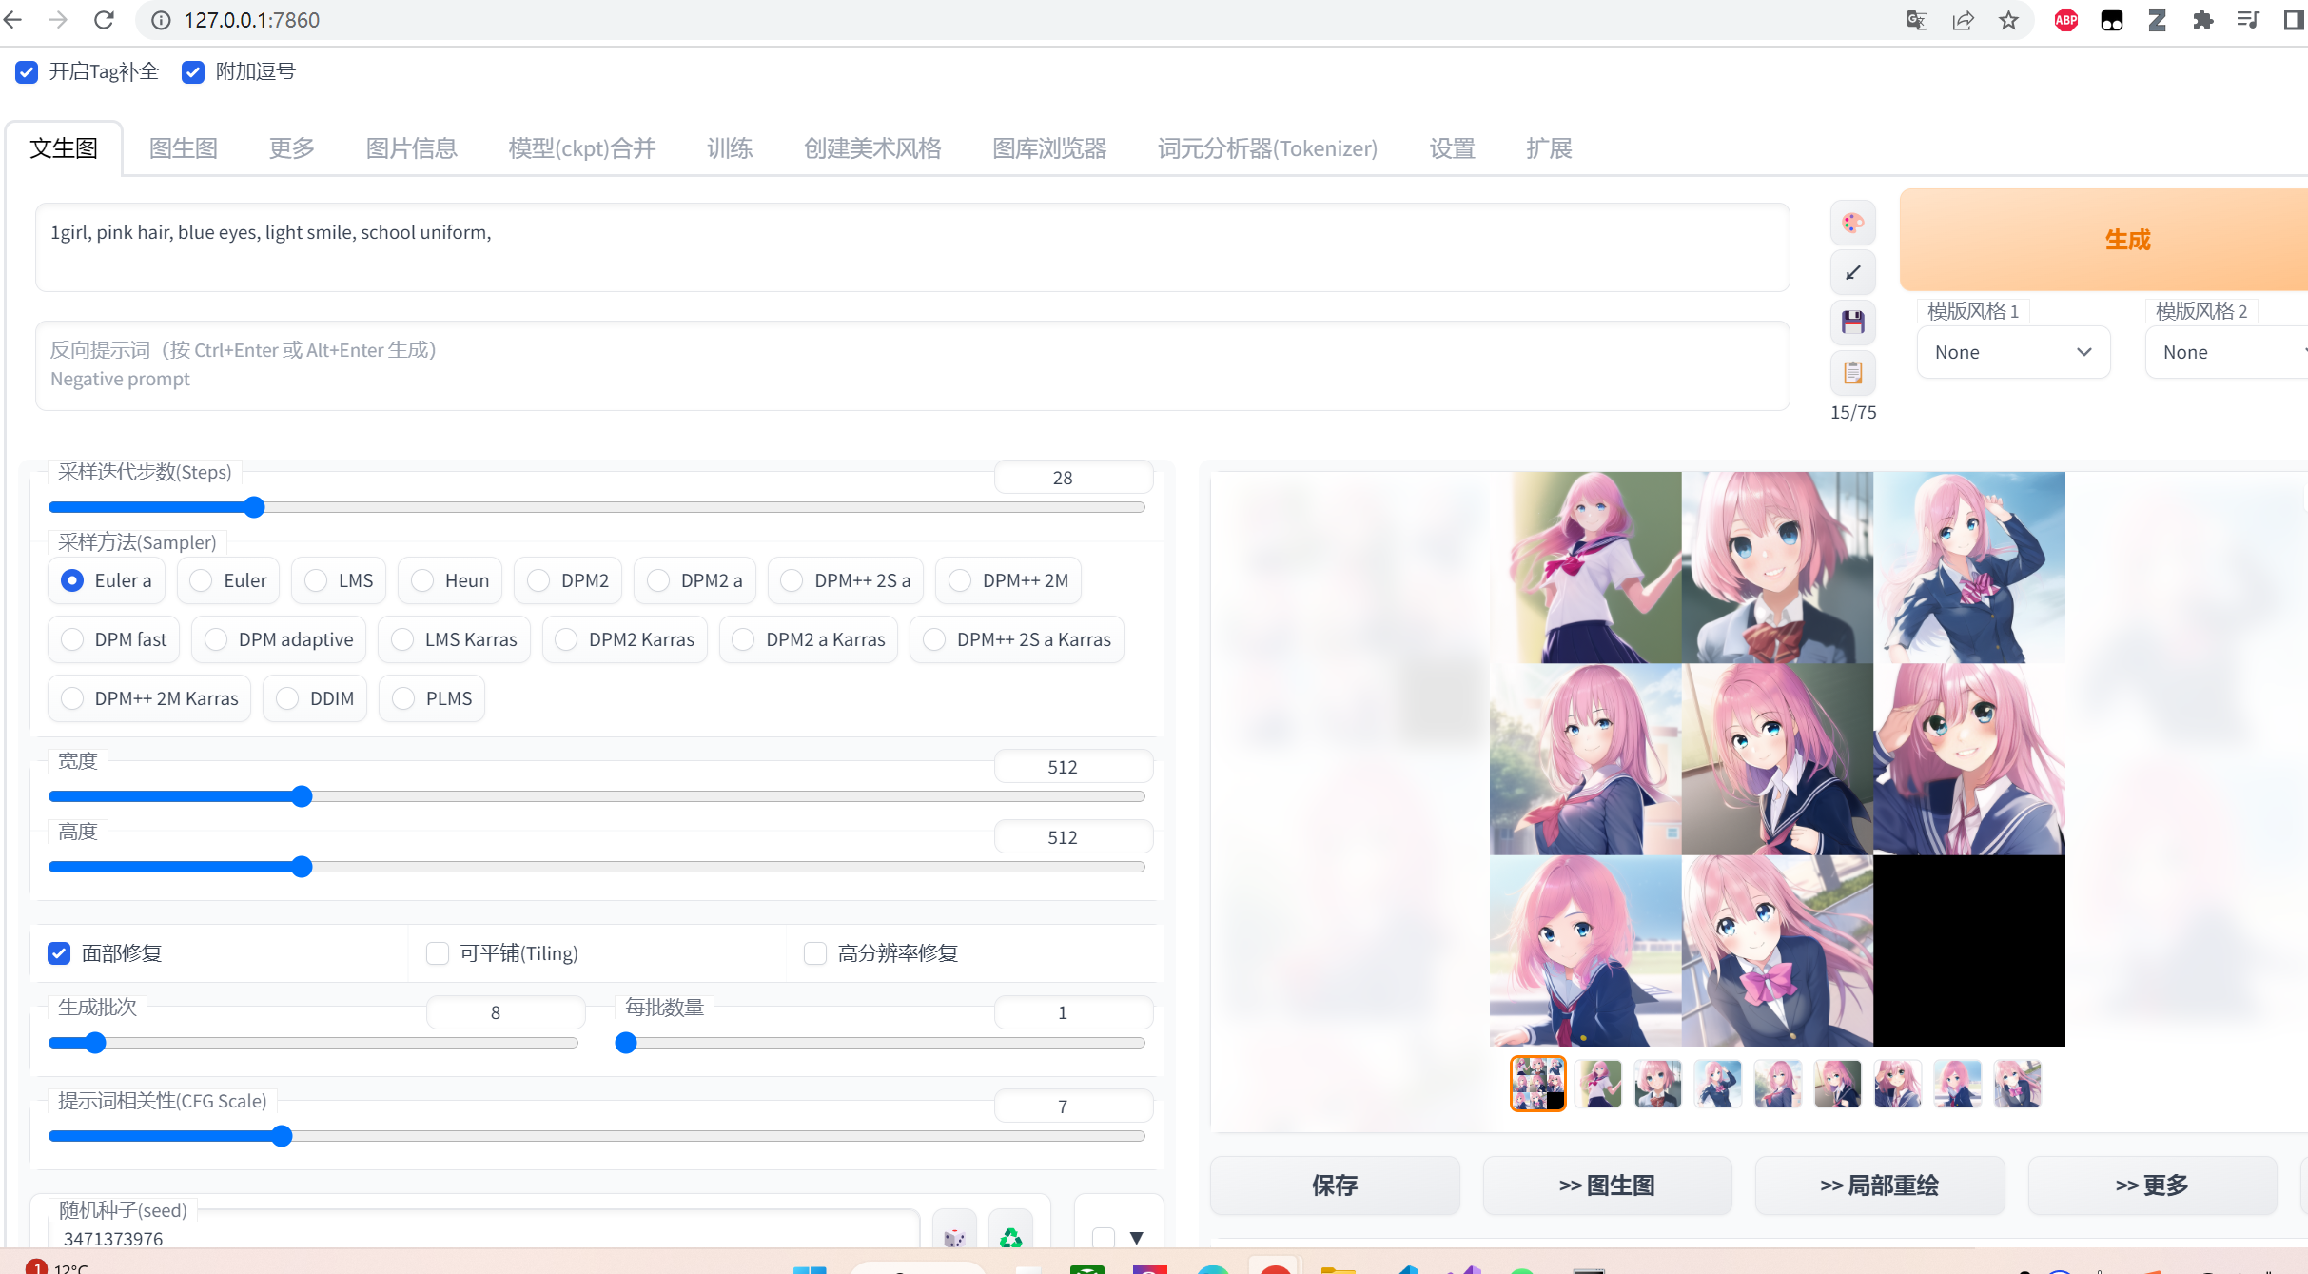Open the 词元分析器(Tokenizer) tab
This screenshot has height=1274, width=2308.
1267,148
